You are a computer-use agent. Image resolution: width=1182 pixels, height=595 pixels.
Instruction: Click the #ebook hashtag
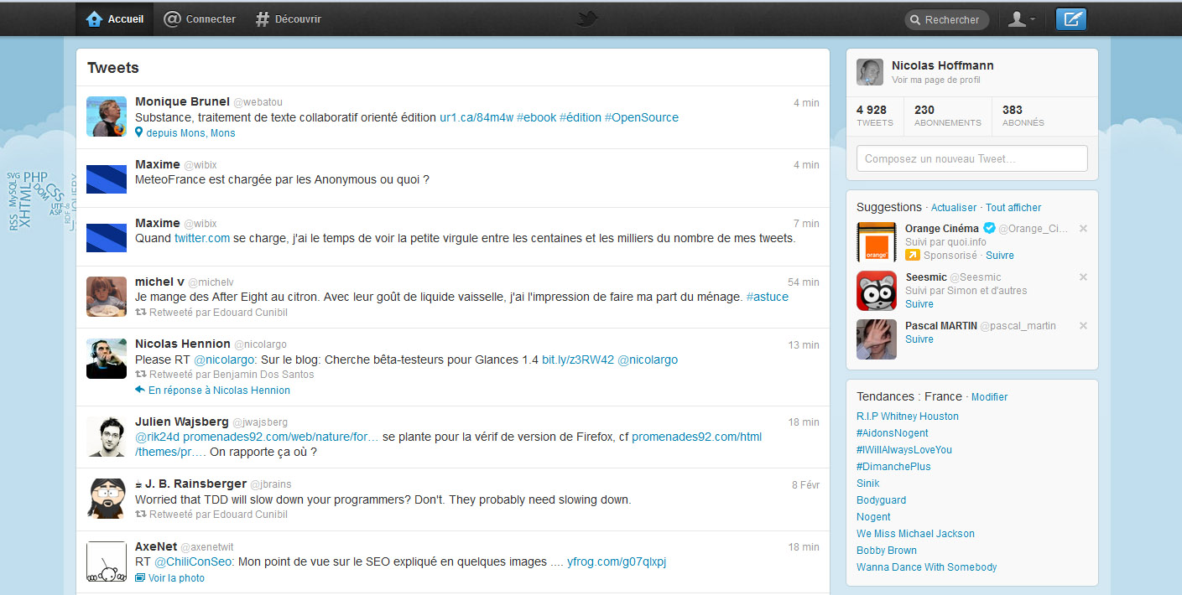(x=537, y=117)
